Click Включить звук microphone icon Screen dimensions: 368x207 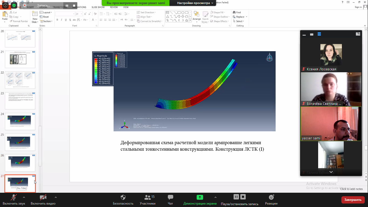14,198
